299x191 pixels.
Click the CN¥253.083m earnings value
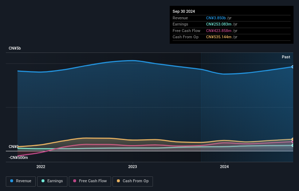[x=219, y=24]
